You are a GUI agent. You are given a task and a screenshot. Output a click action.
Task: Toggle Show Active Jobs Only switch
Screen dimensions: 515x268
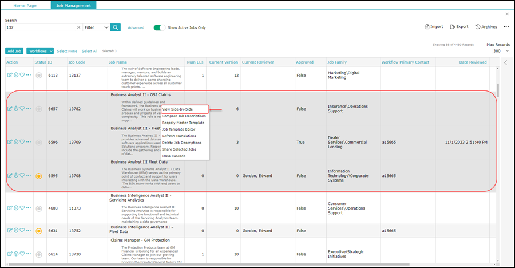[159, 27]
